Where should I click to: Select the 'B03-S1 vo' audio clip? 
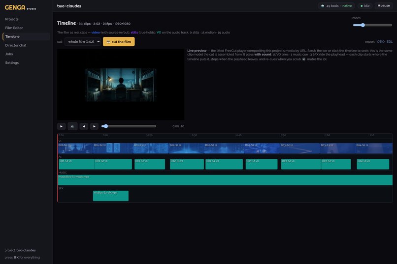[x=262, y=164]
